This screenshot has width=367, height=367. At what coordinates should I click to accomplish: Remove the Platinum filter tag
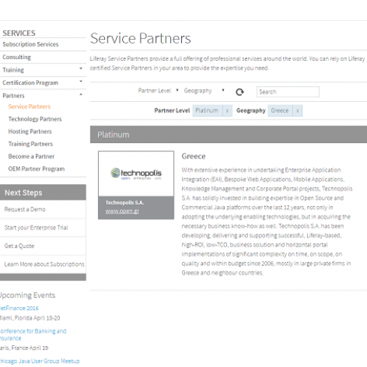click(227, 111)
